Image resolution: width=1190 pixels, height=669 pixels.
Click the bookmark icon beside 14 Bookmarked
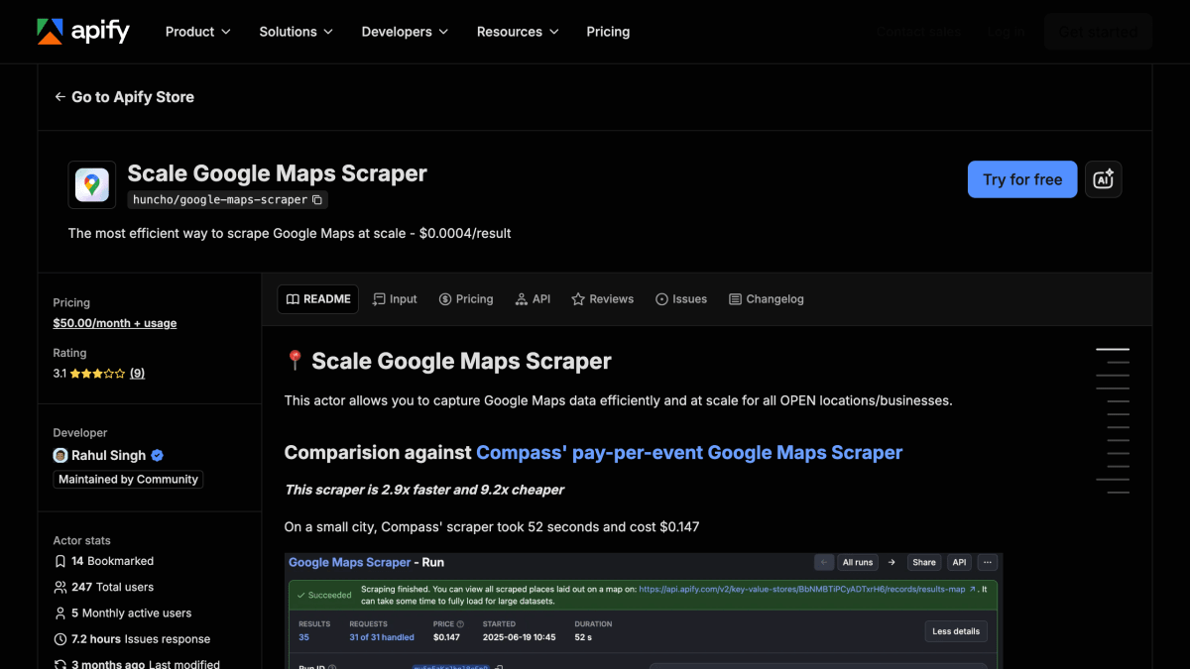click(60, 561)
